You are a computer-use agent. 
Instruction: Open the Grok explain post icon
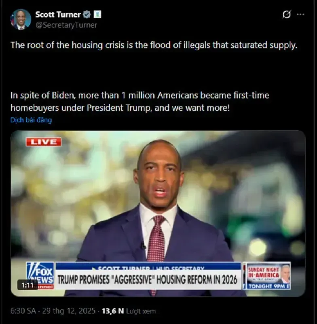[x=287, y=15]
